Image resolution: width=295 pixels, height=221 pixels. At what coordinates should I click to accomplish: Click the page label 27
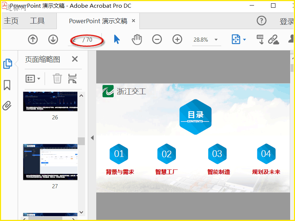[x=55, y=186]
